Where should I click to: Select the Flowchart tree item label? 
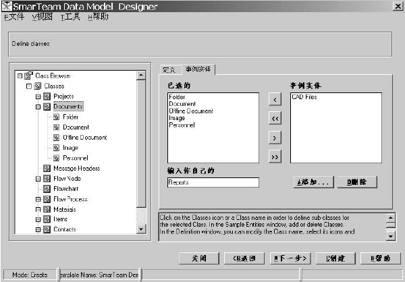(x=66, y=189)
